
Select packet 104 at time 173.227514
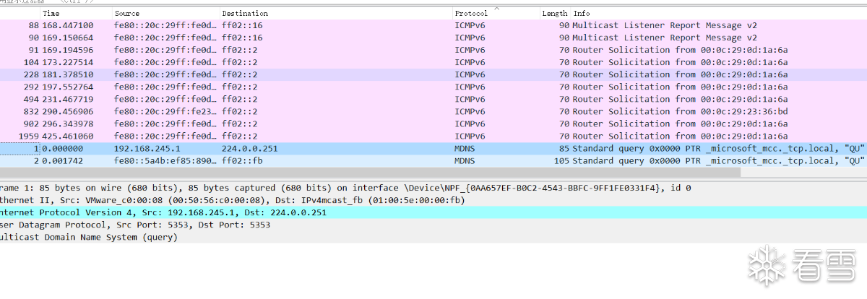tap(433, 62)
